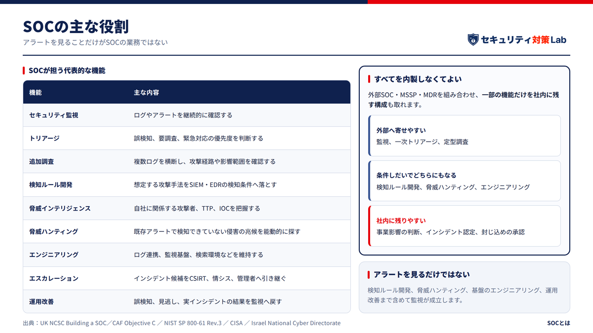Select the 検知ルール開発 table row label

51,185
